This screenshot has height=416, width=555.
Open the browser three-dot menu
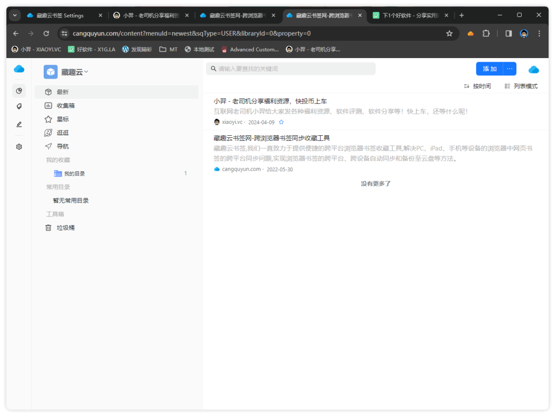point(539,33)
